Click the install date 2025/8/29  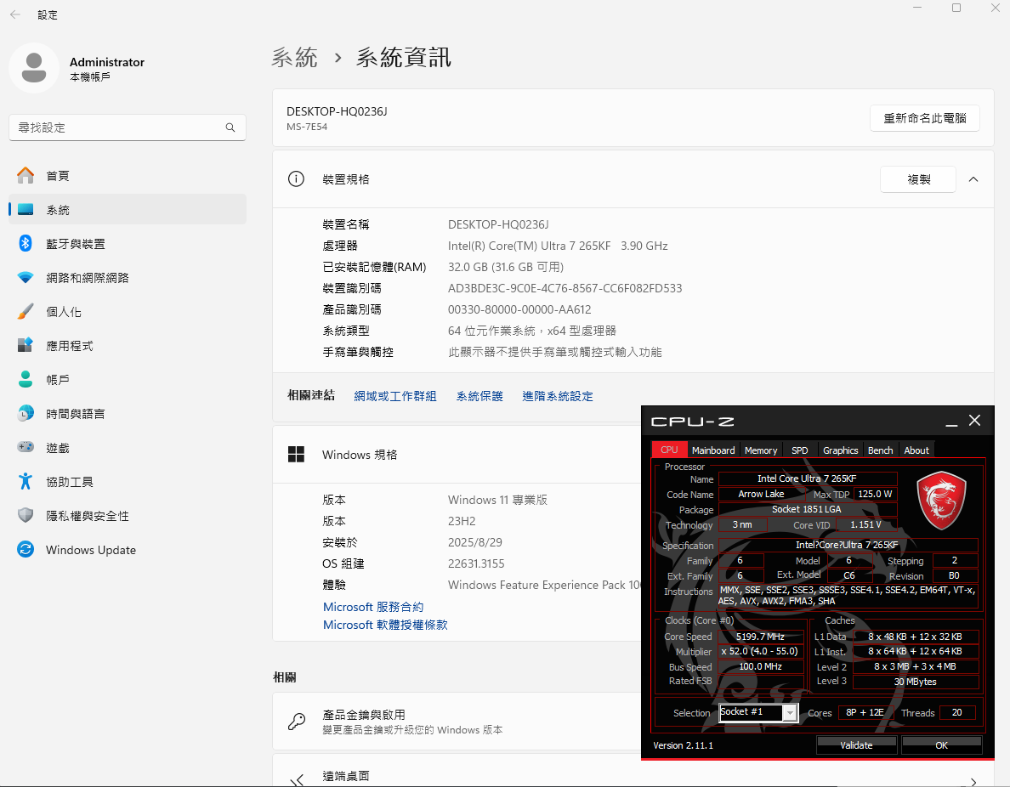[x=474, y=542]
